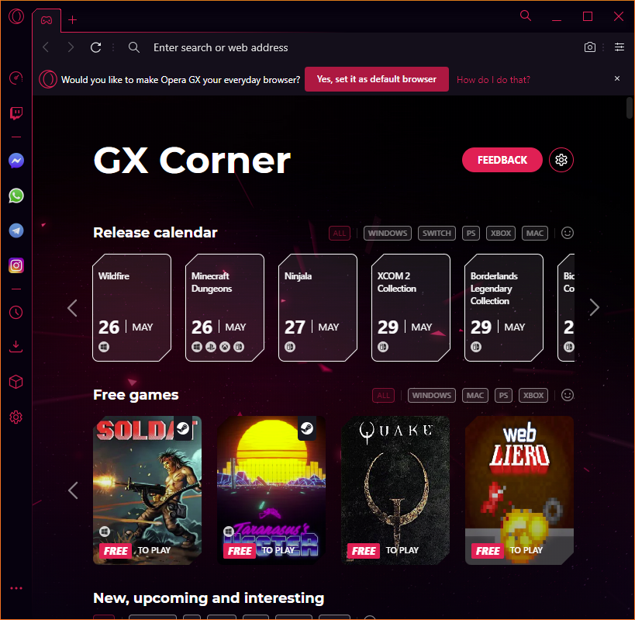Screen dimensions: 635x620
Task: Open Twitch in the sidebar
Action: (x=16, y=113)
